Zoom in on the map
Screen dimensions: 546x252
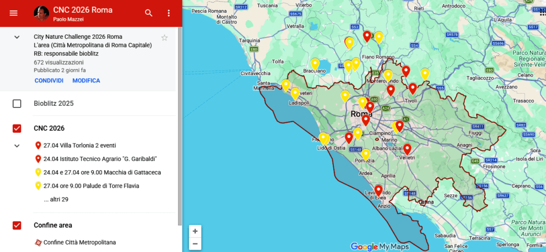(x=195, y=231)
